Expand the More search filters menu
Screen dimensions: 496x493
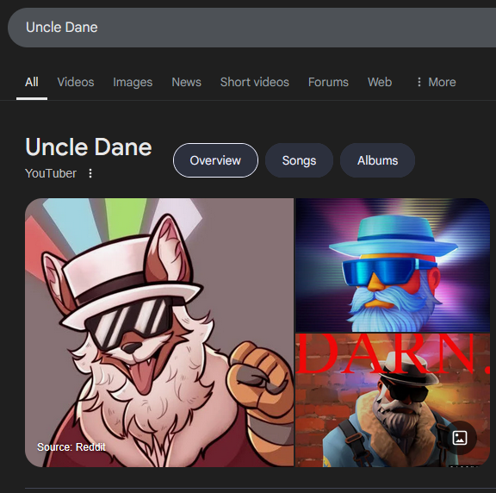[x=437, y=82]
